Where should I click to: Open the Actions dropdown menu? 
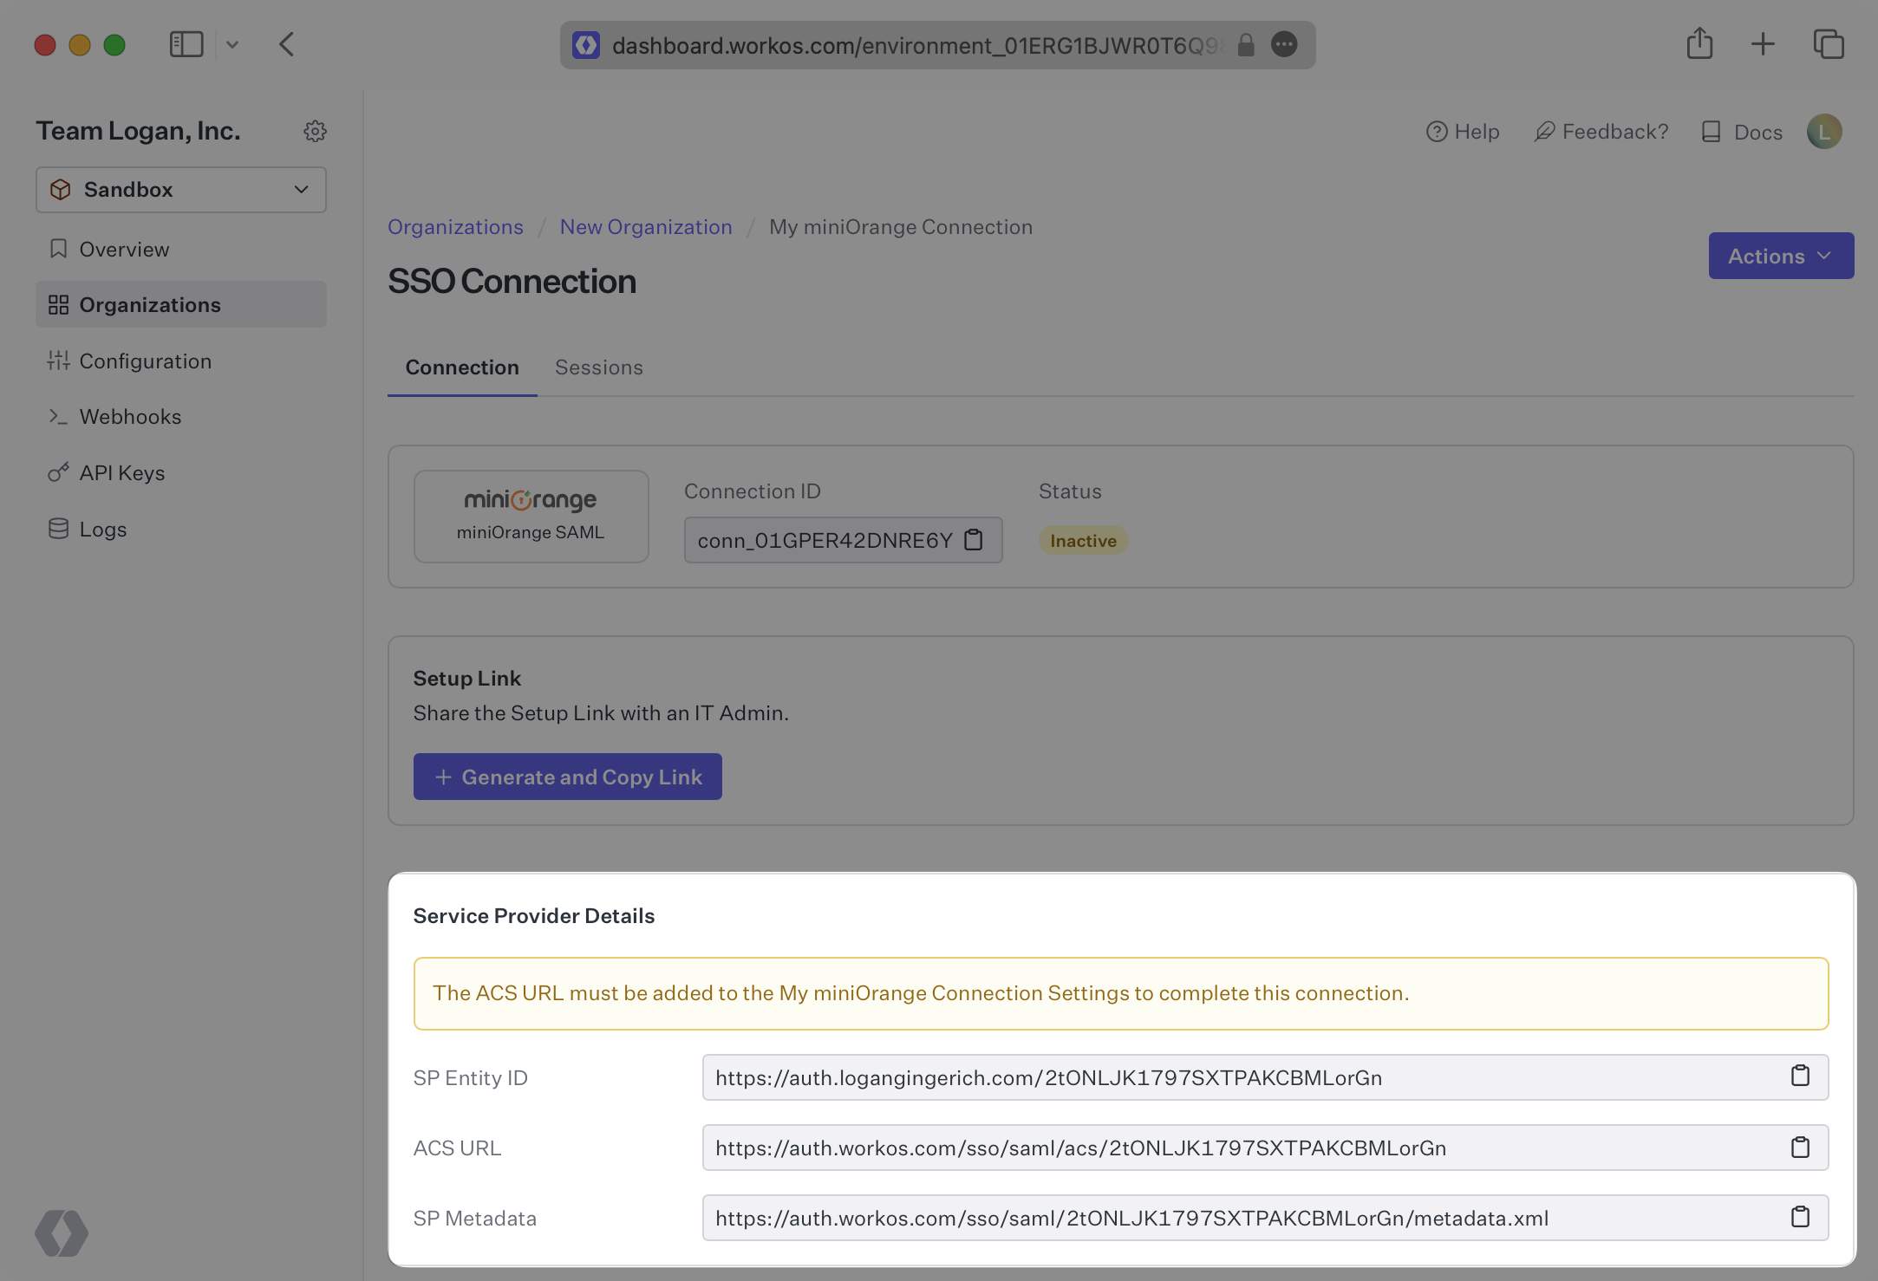pyautogui.click(x=1780, y=256)
